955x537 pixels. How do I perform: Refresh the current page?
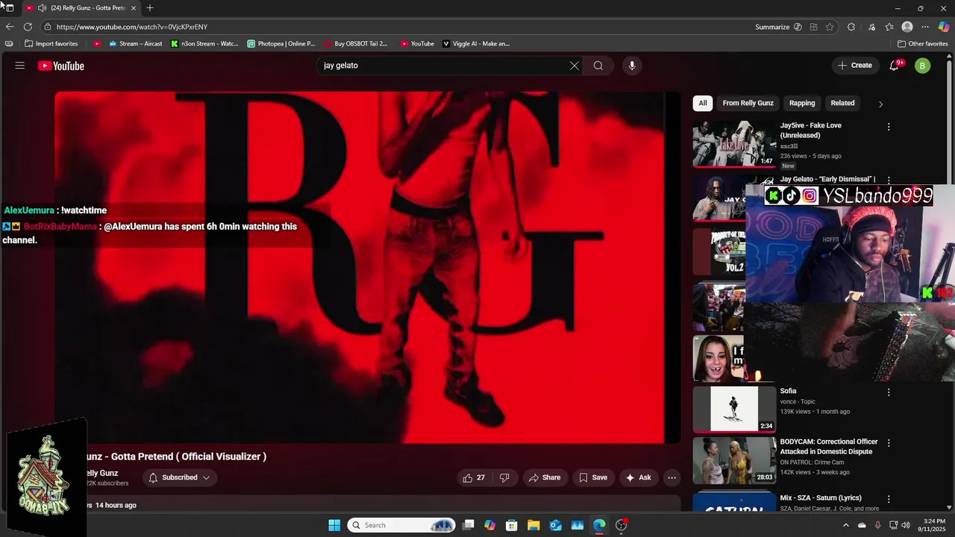click(x=28, y=27)
